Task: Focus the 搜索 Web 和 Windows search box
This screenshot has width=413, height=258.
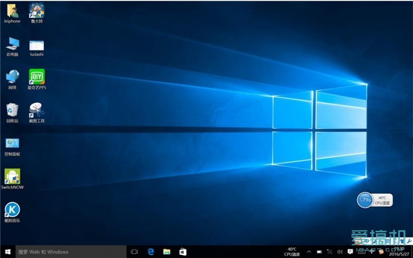Action: (71, 252)
